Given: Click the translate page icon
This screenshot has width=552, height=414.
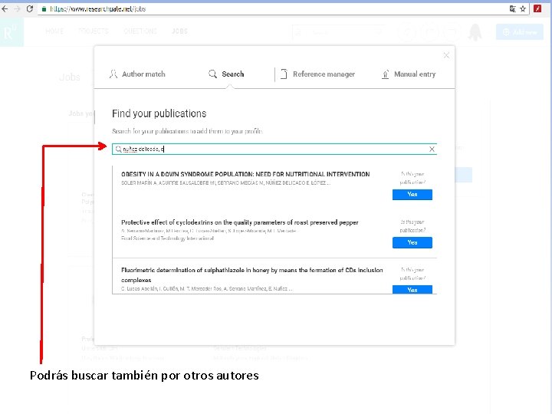Looking at the screenshot, I should tap(513, 9).
